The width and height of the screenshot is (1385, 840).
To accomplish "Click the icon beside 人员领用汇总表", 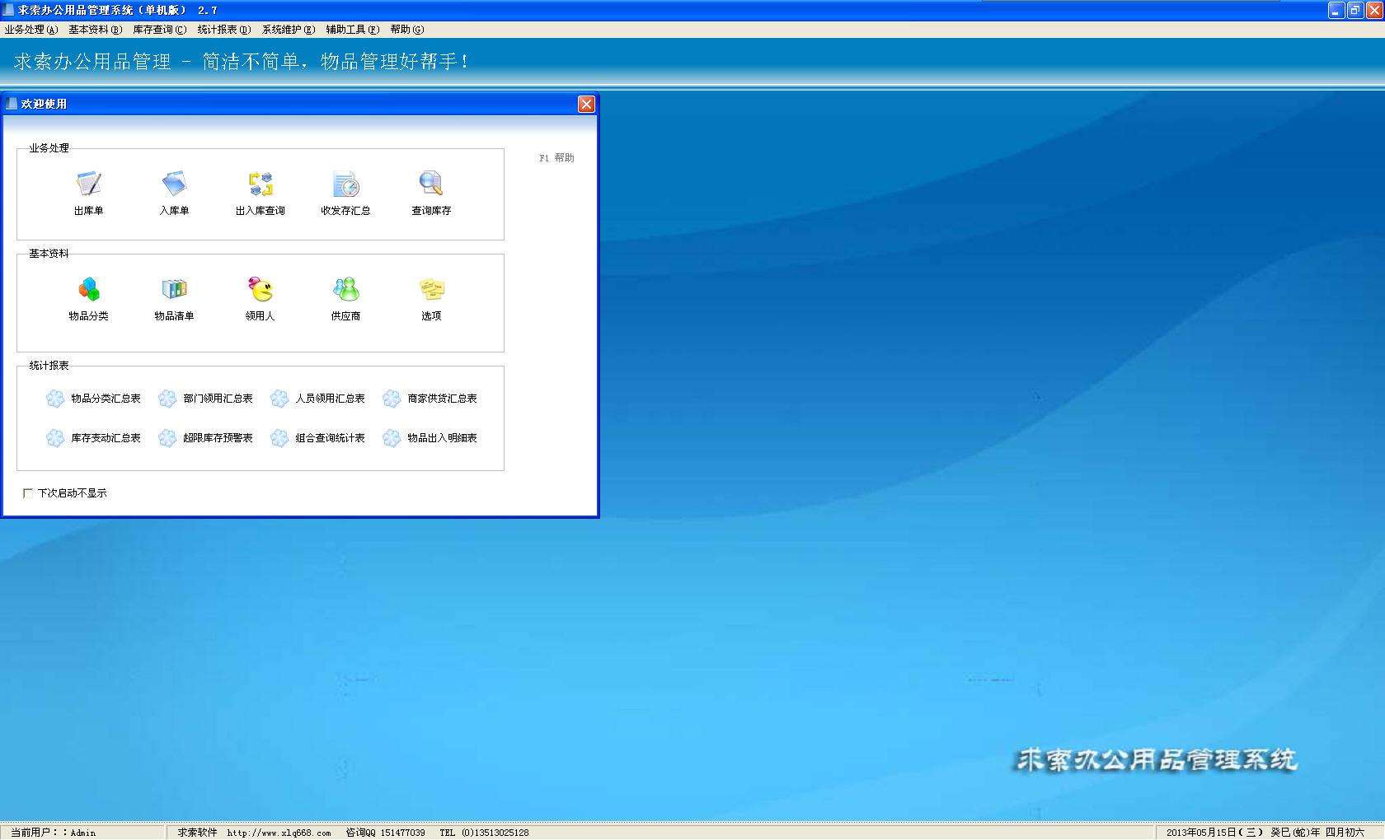I will click(279, 399).
